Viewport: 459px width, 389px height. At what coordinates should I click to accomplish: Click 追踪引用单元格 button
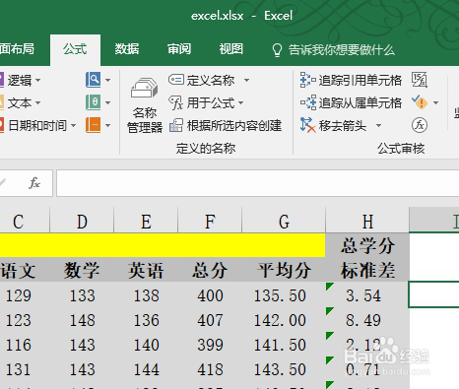(x=361, y=80)
